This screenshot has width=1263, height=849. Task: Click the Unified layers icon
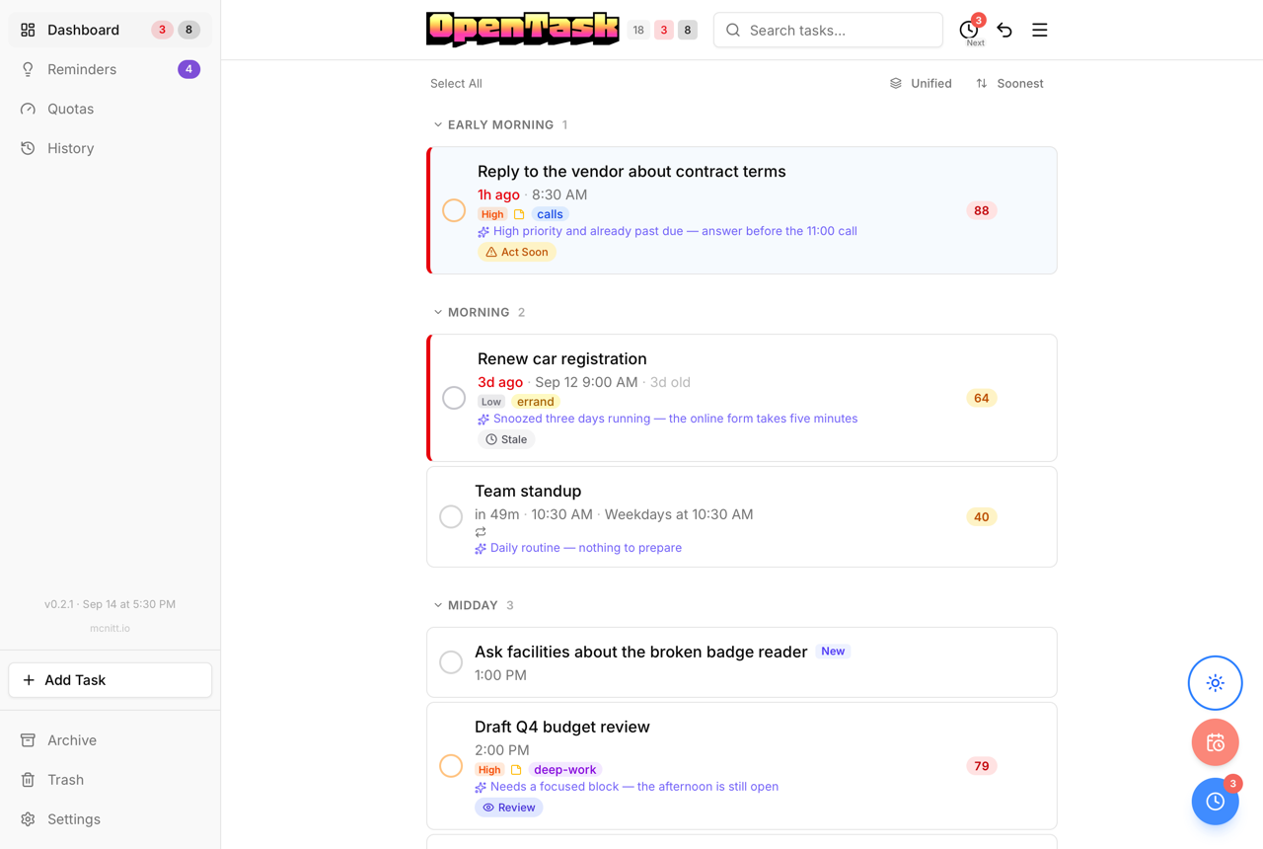click(896, 84)
